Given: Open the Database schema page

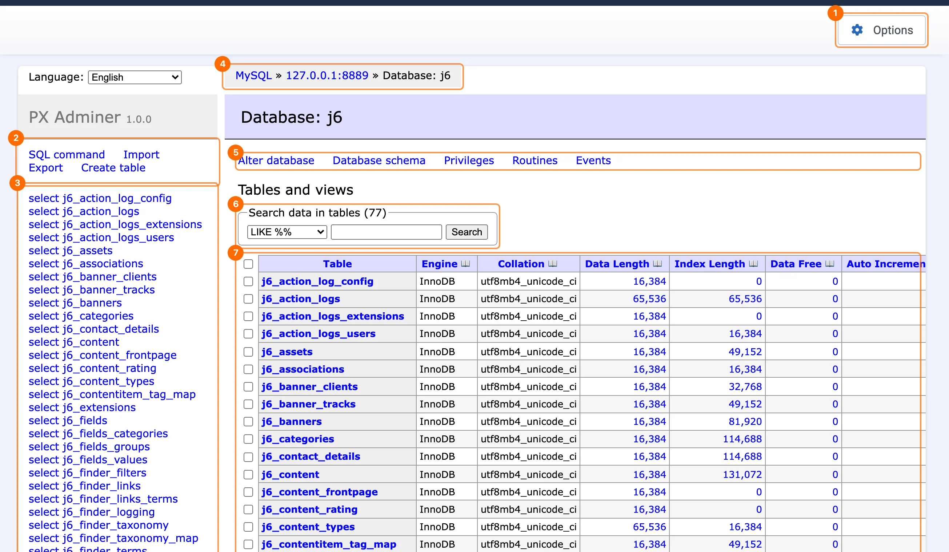Looking at the screenshot, I should pyautogui.click(x=379, y=161).
